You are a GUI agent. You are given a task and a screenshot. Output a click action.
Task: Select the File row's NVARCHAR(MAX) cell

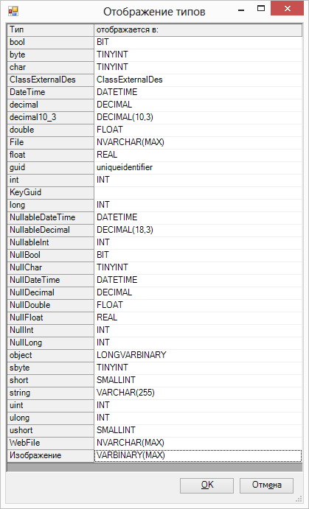coord(198,142)
